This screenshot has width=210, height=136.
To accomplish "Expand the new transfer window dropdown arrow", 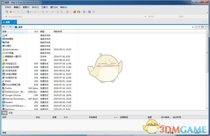I will coord(31,12).
